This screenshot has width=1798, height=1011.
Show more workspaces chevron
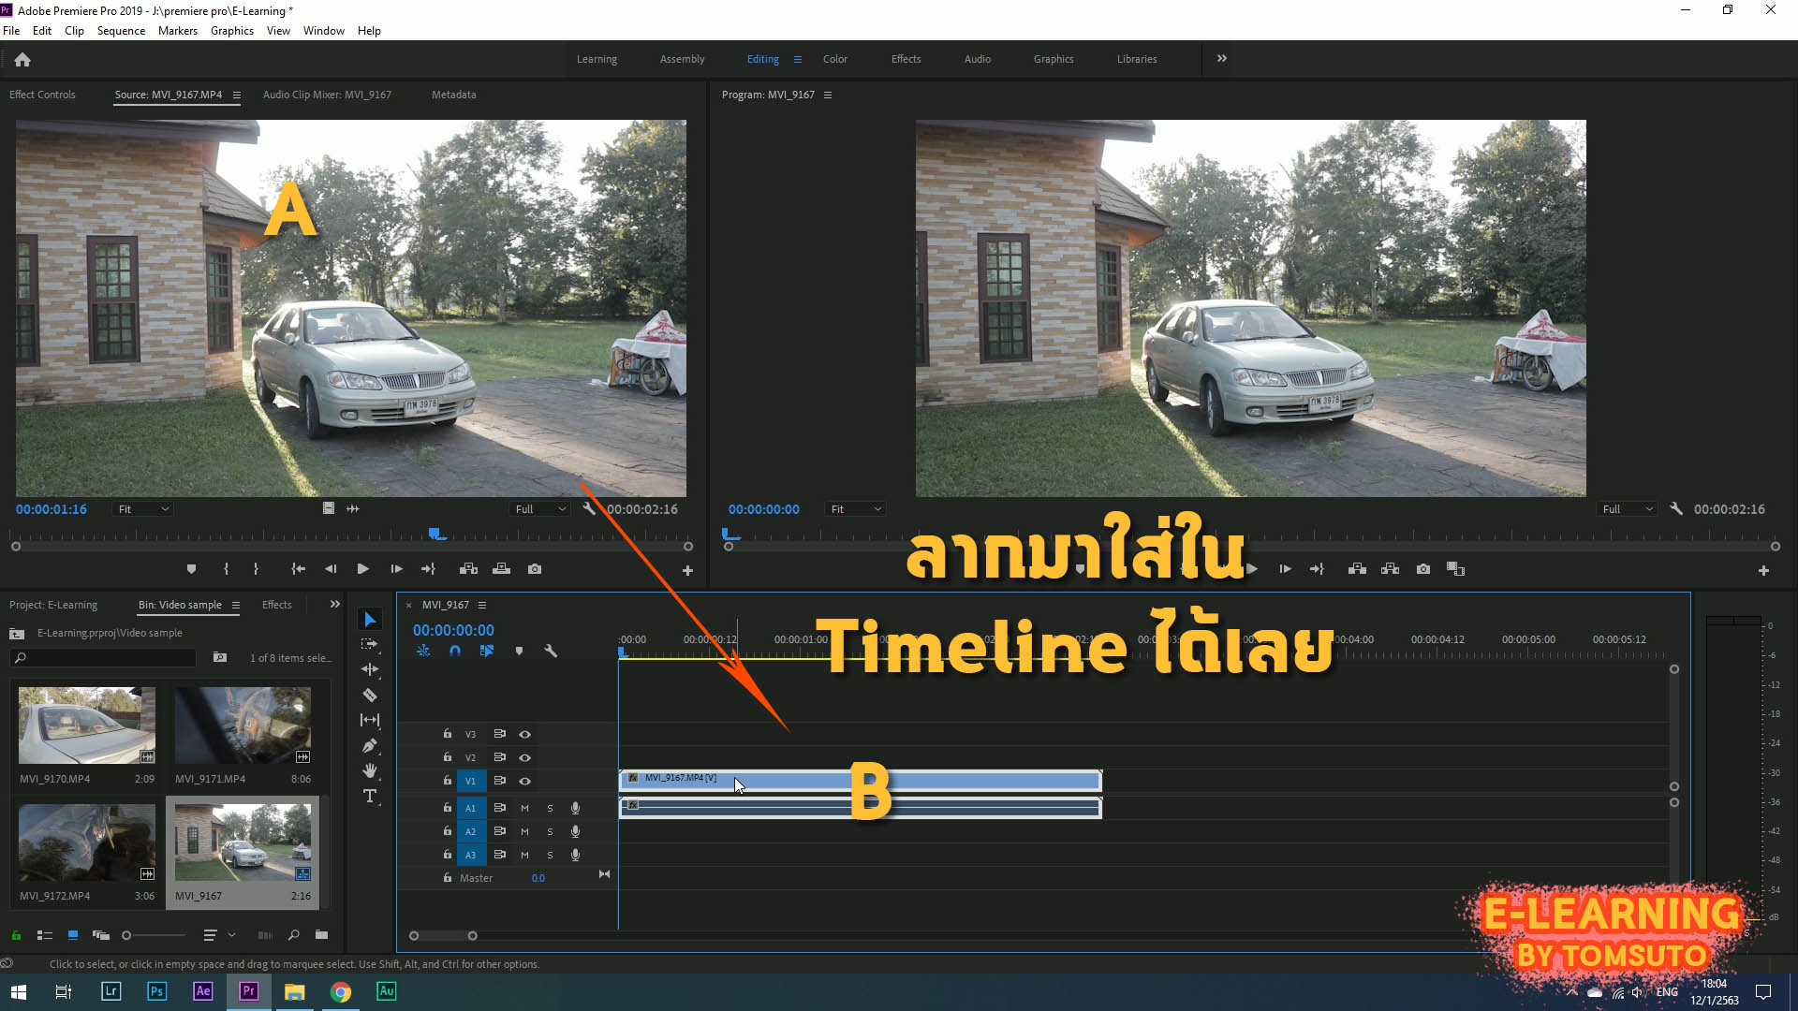pyautogui.click(x=1221, y=58)
